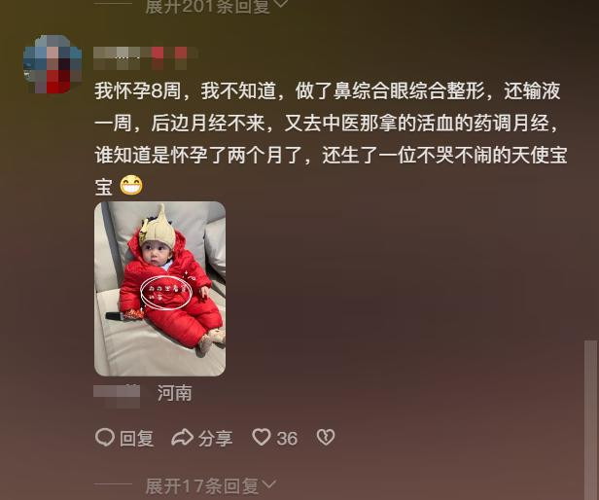Click the chevron after 展开201条回复
The image size is (599, 500).
[281, 5]
